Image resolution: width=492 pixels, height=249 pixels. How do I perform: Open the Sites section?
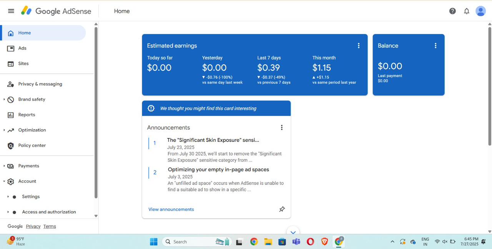pyautogui.click(x=23, y=63)
